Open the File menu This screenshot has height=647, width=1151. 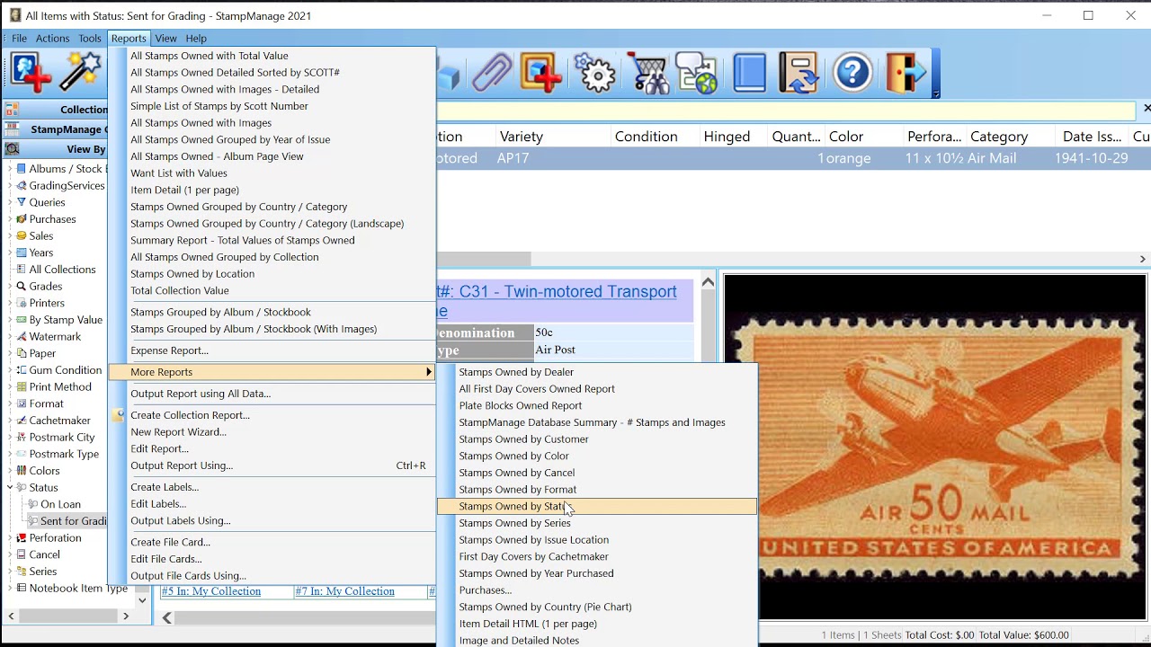(x=19, y=39)
